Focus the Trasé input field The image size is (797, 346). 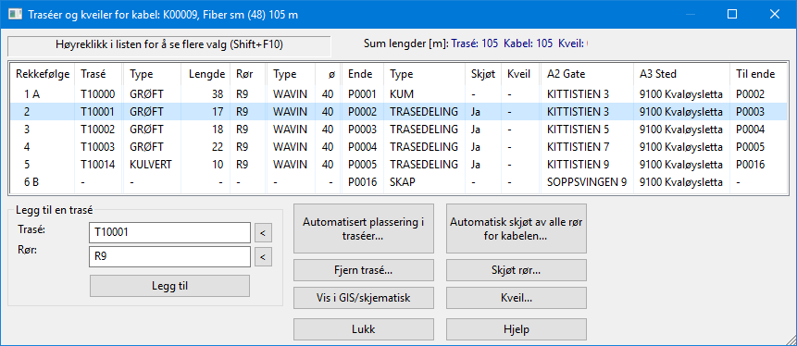pyautogui.click(x=169, y=233)
